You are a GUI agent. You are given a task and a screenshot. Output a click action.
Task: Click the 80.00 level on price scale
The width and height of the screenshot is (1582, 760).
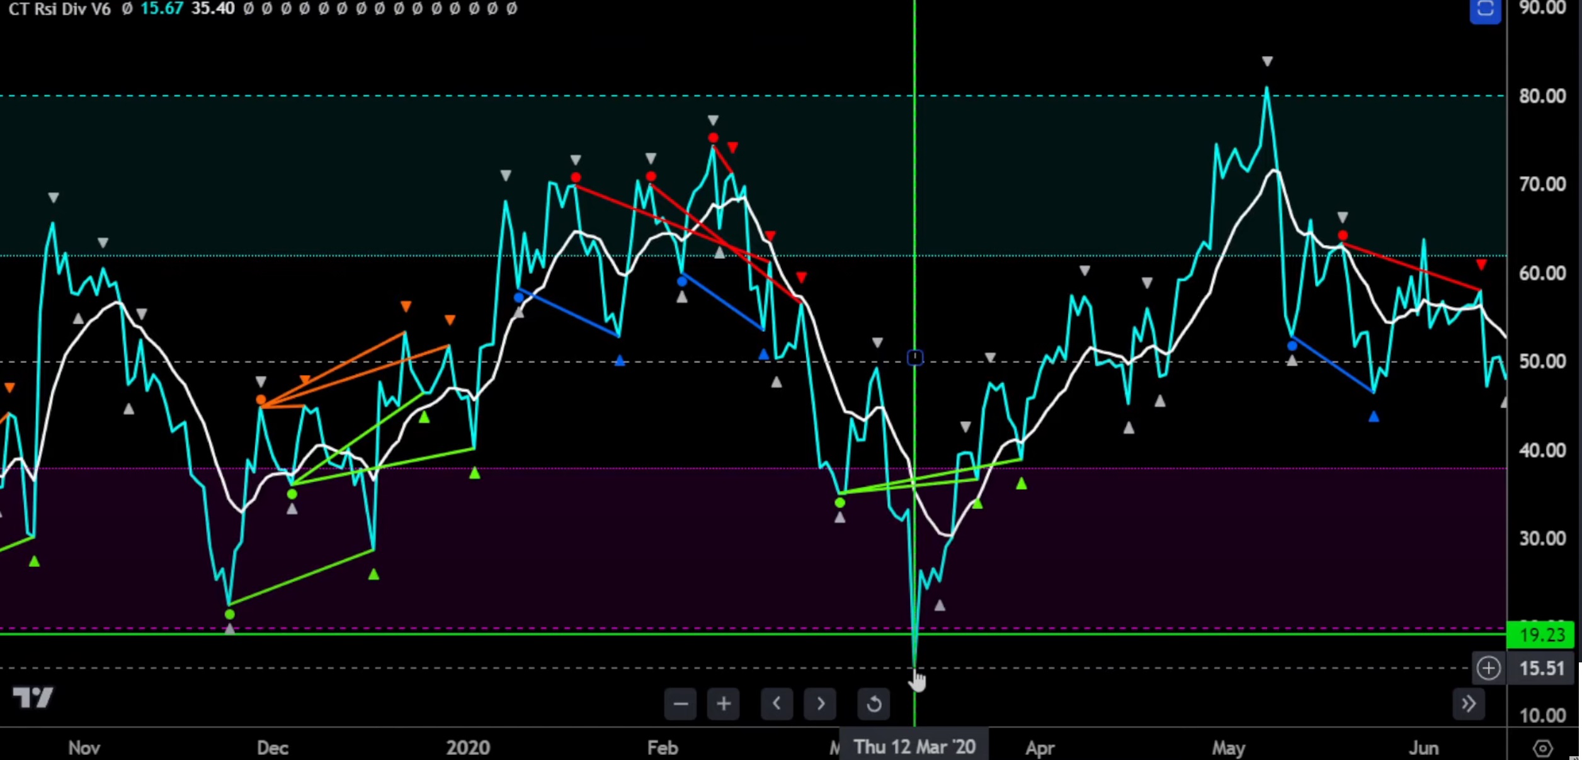(1542, 96)
